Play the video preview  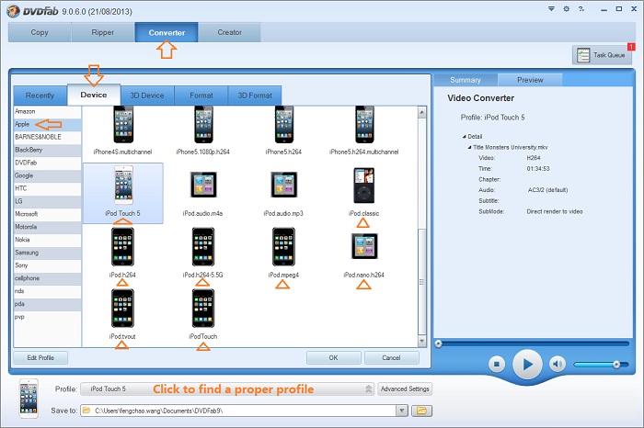[x=527, y=364]
